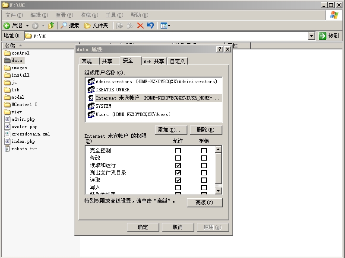
Task: Select the lib folder
Action: point(12,90)
